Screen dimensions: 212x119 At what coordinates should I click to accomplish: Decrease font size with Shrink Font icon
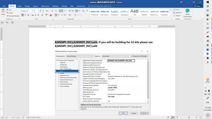click(x=43, y=11)
